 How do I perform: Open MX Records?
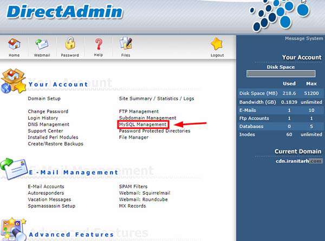coord(132,206)
